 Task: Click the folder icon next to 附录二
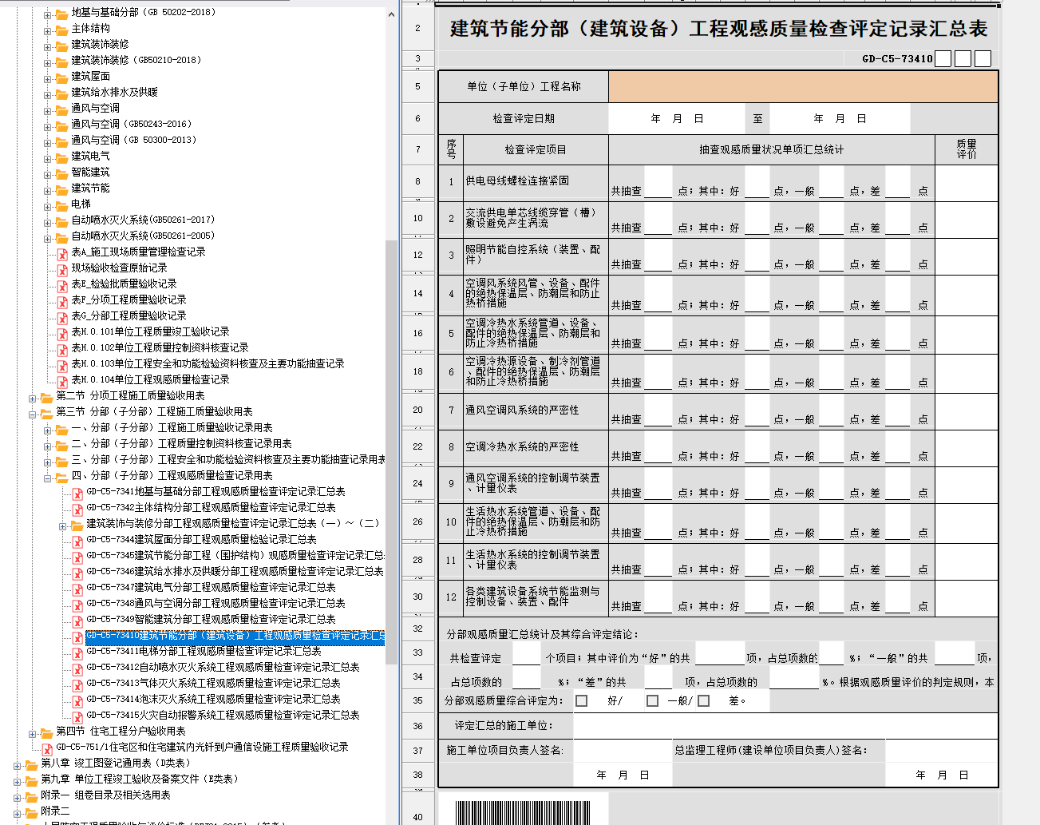pos(31,812)
